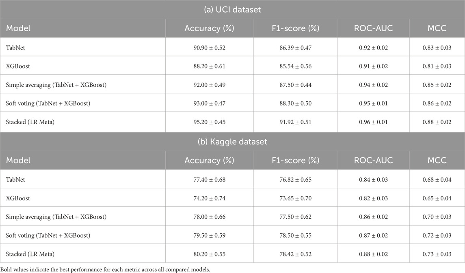Select the MCC value 0.73 ± 0.03
This screenshot has height=273, width=465.
coord(437,254)
